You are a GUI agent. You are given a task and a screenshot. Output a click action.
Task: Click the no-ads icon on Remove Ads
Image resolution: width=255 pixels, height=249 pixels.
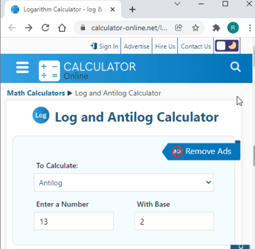[177, 151]
